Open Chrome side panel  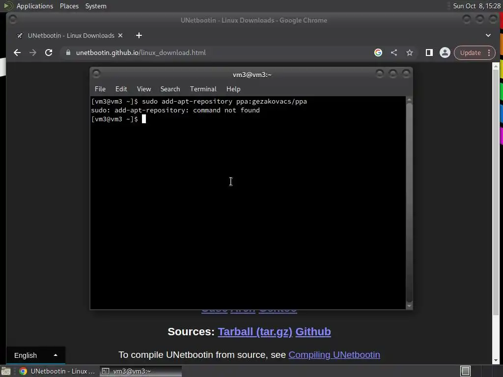click(429, 53)
